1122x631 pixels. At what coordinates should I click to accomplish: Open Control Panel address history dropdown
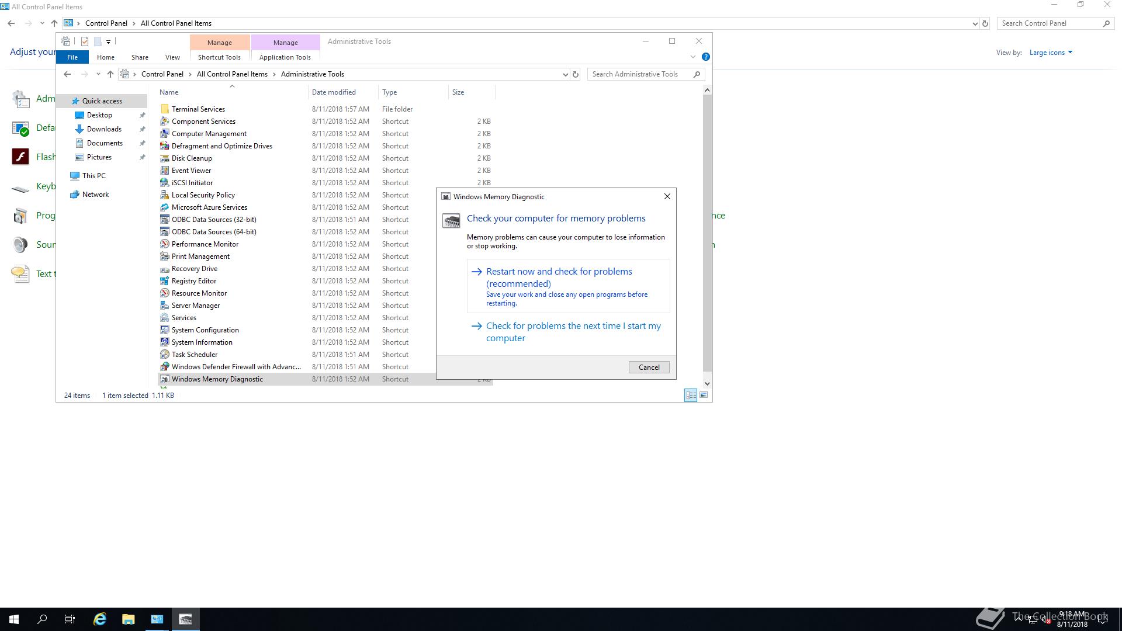click(975, 23)
